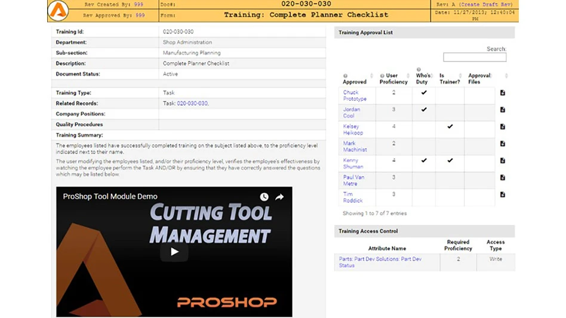The height and width of the screenshot is (318, 566).
Task: Play the ProShop Tool Module Demo video
Action: (x=174, y=251)
